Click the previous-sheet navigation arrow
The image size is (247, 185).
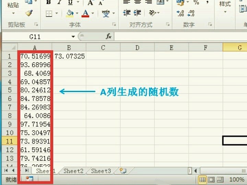[x=13, y=170]
